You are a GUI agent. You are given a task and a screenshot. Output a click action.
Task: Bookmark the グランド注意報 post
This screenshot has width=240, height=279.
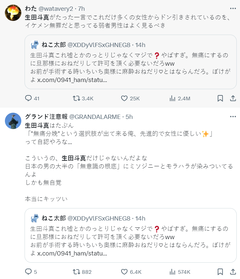coord(220,272)
